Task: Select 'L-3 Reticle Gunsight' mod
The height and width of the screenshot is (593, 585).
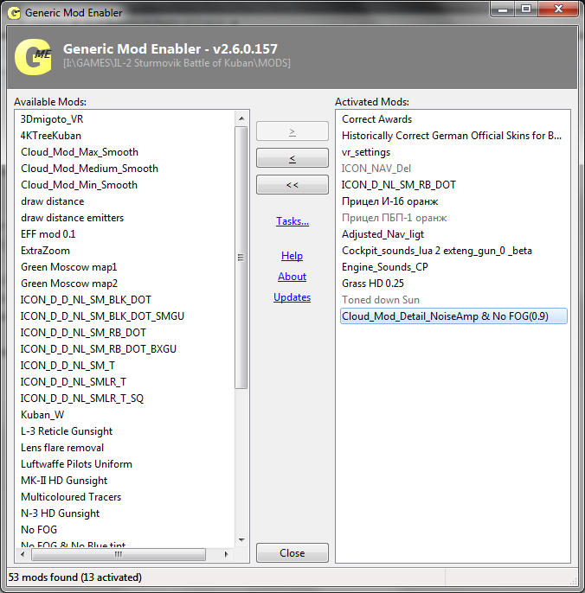Action: (67, 431)
